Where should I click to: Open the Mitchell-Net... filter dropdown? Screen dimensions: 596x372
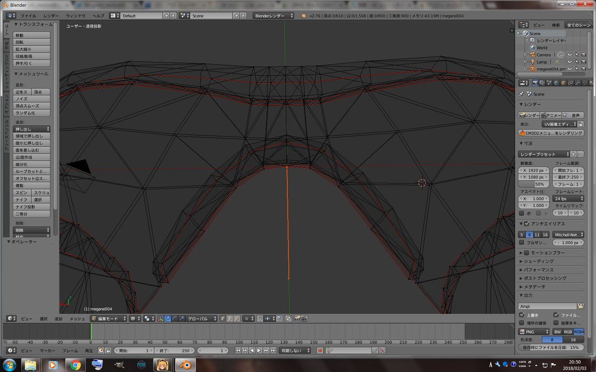568,235
